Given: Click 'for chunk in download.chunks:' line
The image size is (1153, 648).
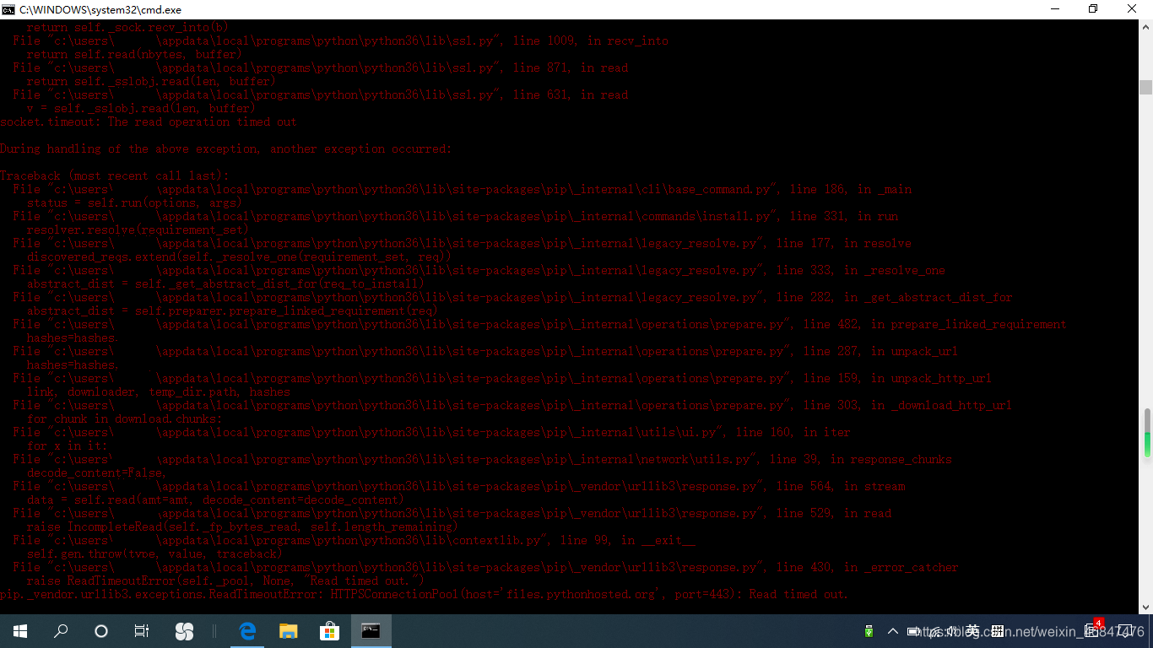Looking at the screenshot, I should [125, 418].
